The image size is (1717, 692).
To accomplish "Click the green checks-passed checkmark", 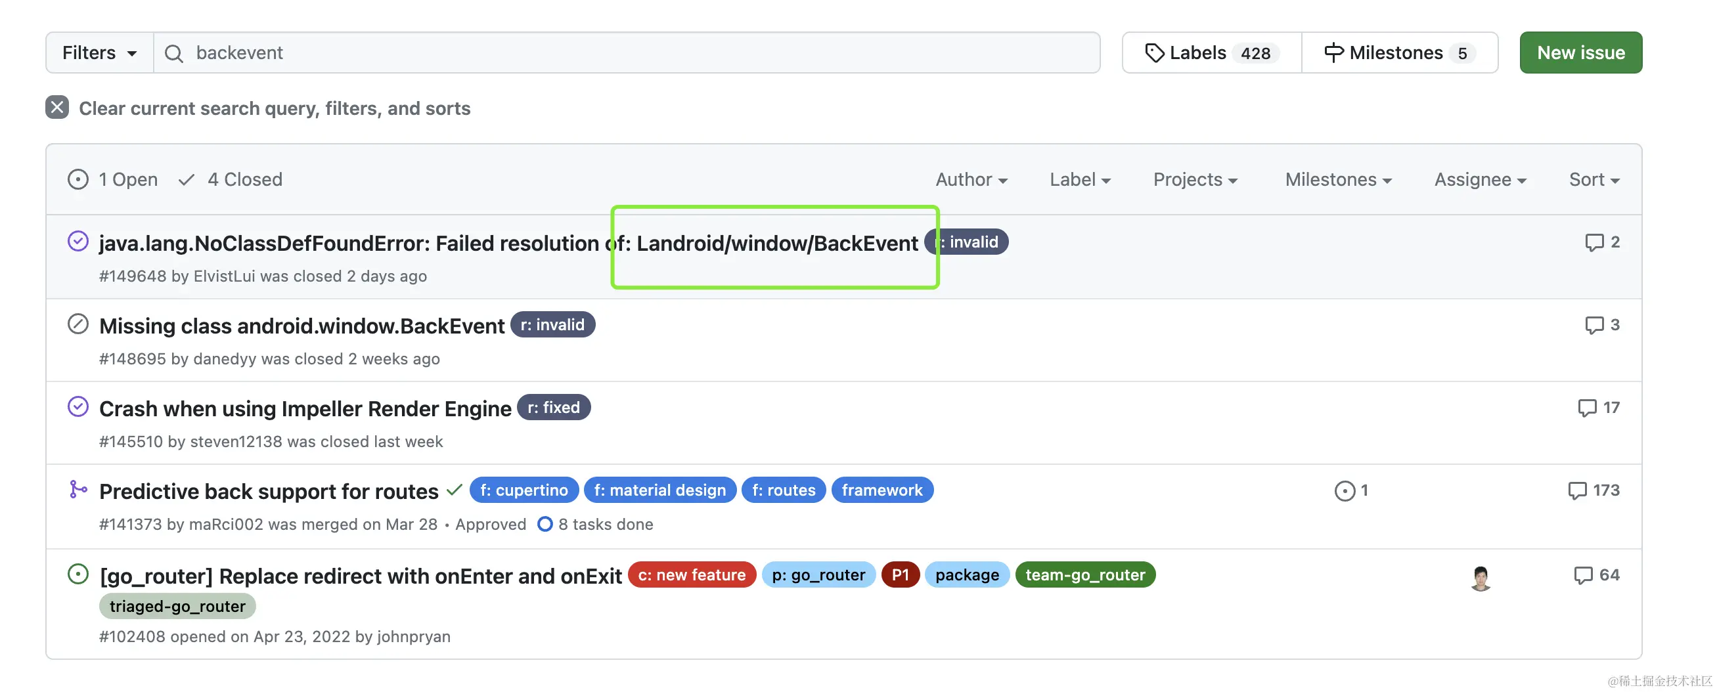I will click(x=455, y=490).
